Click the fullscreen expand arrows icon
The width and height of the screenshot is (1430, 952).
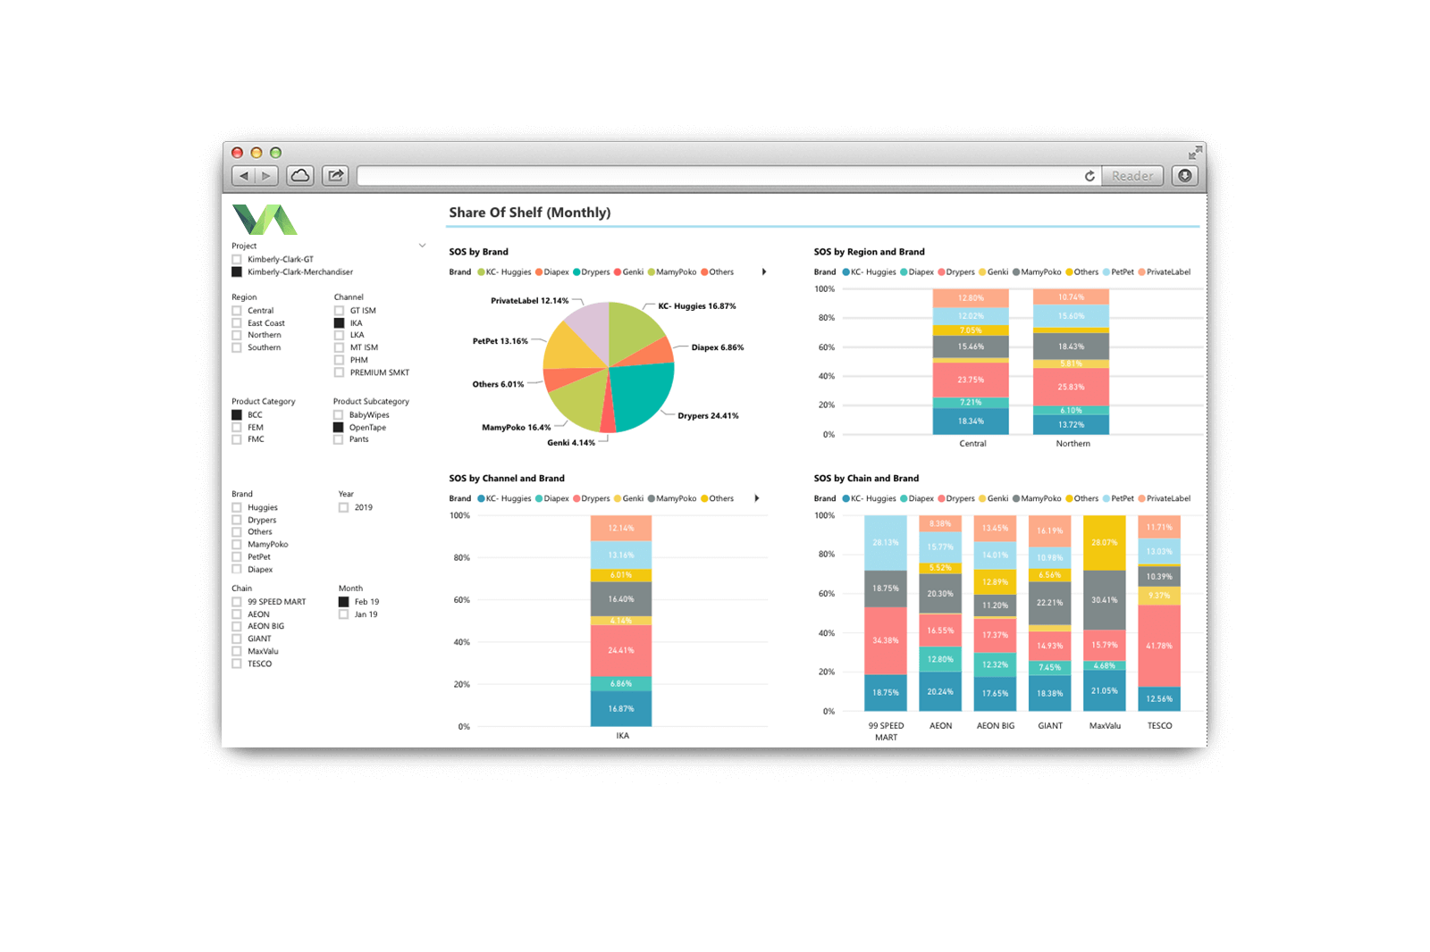pyautogui.click(x=1195, y=153)
